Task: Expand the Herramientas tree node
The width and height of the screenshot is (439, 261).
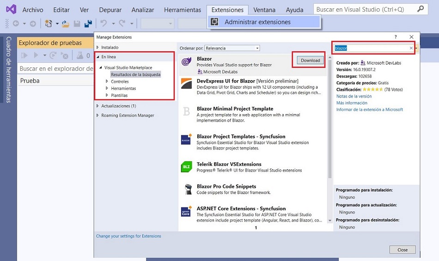Action: pyautogui.click(x=107, y=88)
